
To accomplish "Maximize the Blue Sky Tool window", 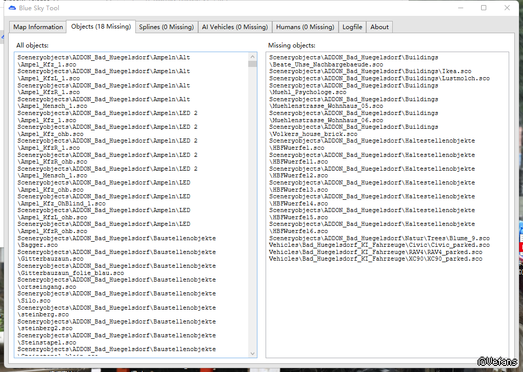I will pyautogui.click(x=484, y=8).
